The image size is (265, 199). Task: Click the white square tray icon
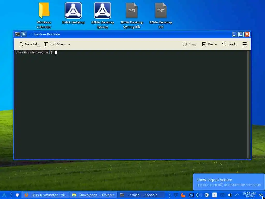pyautogui.click(x=215, y=195)
